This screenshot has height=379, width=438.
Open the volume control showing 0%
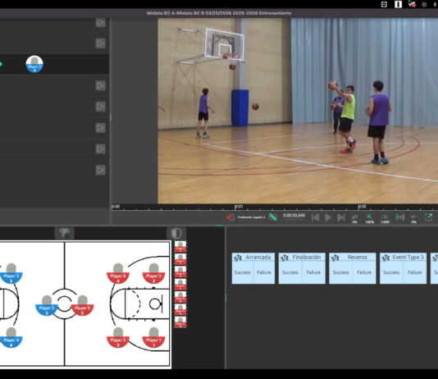point(413,218)
